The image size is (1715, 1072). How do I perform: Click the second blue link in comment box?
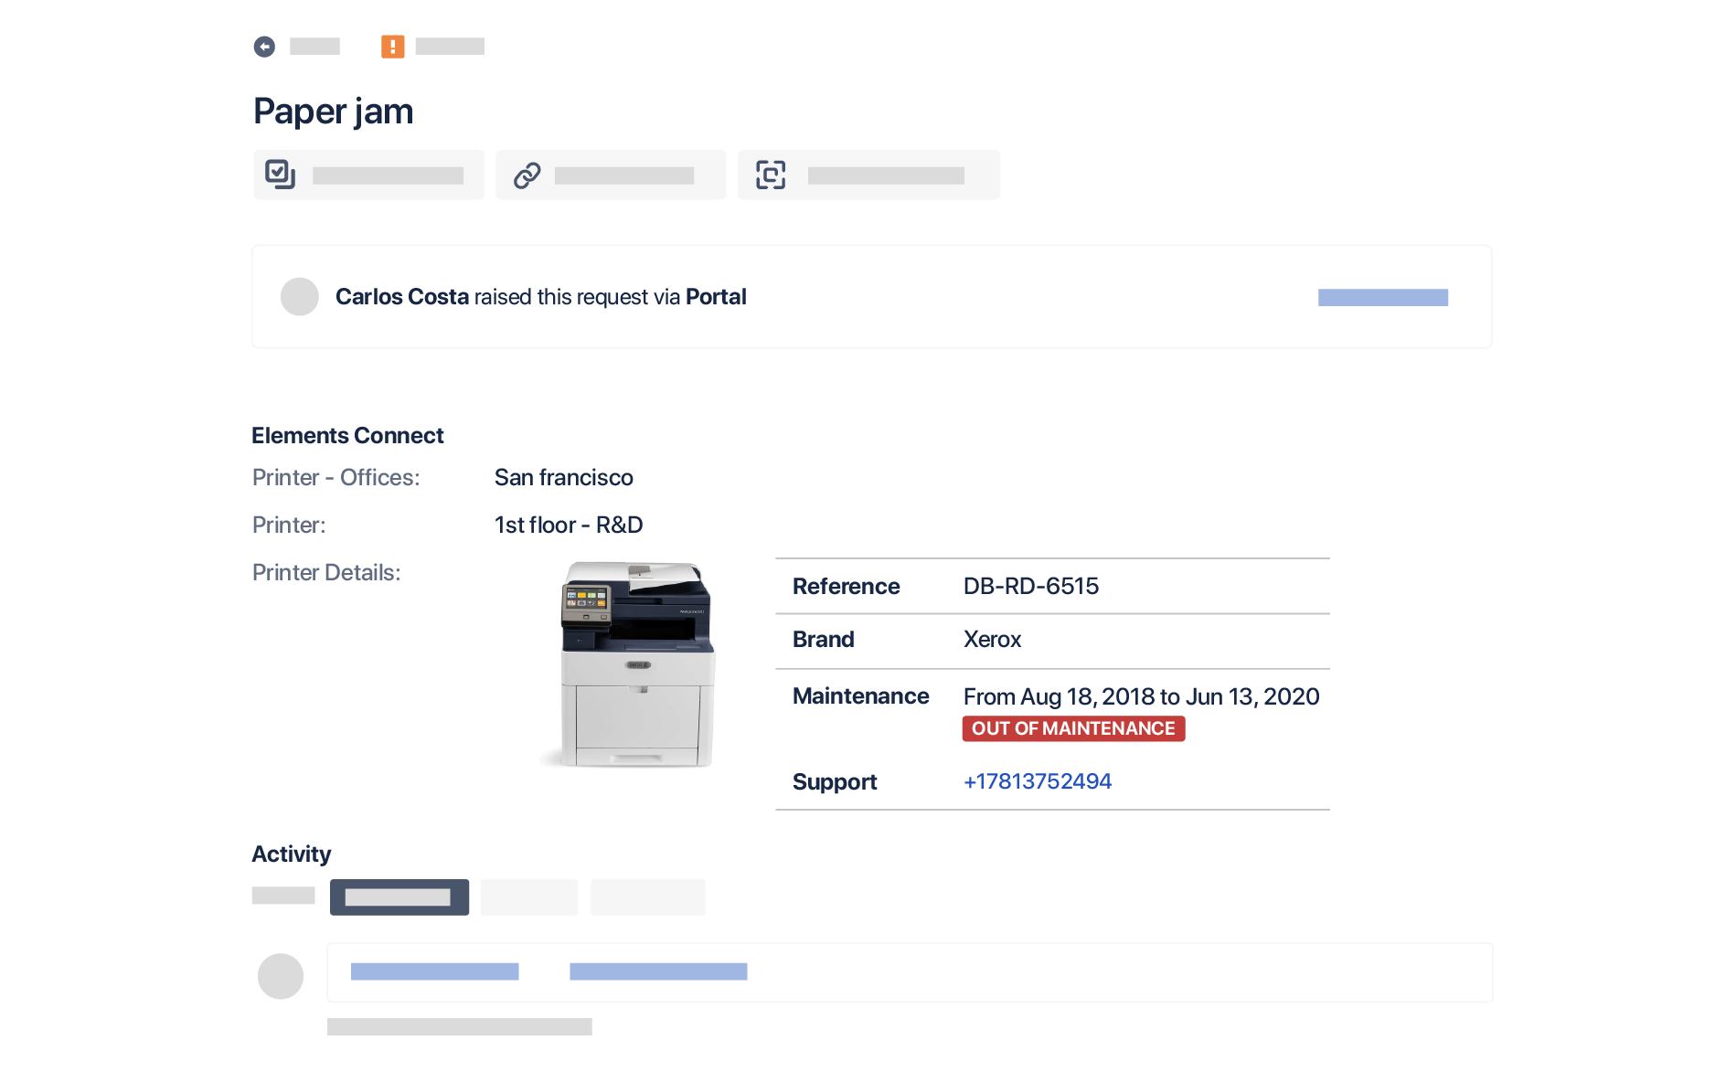[658, 971]
